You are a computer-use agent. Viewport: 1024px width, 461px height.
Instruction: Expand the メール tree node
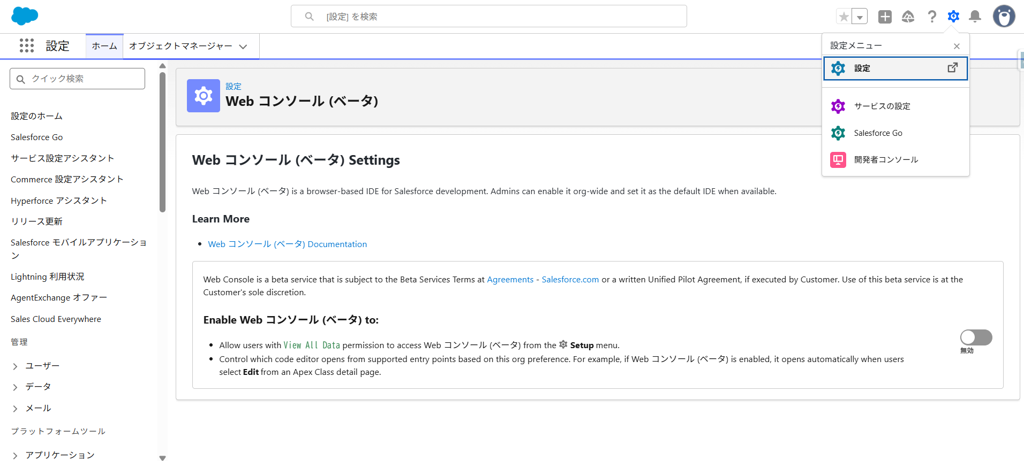tap(15, 409)
